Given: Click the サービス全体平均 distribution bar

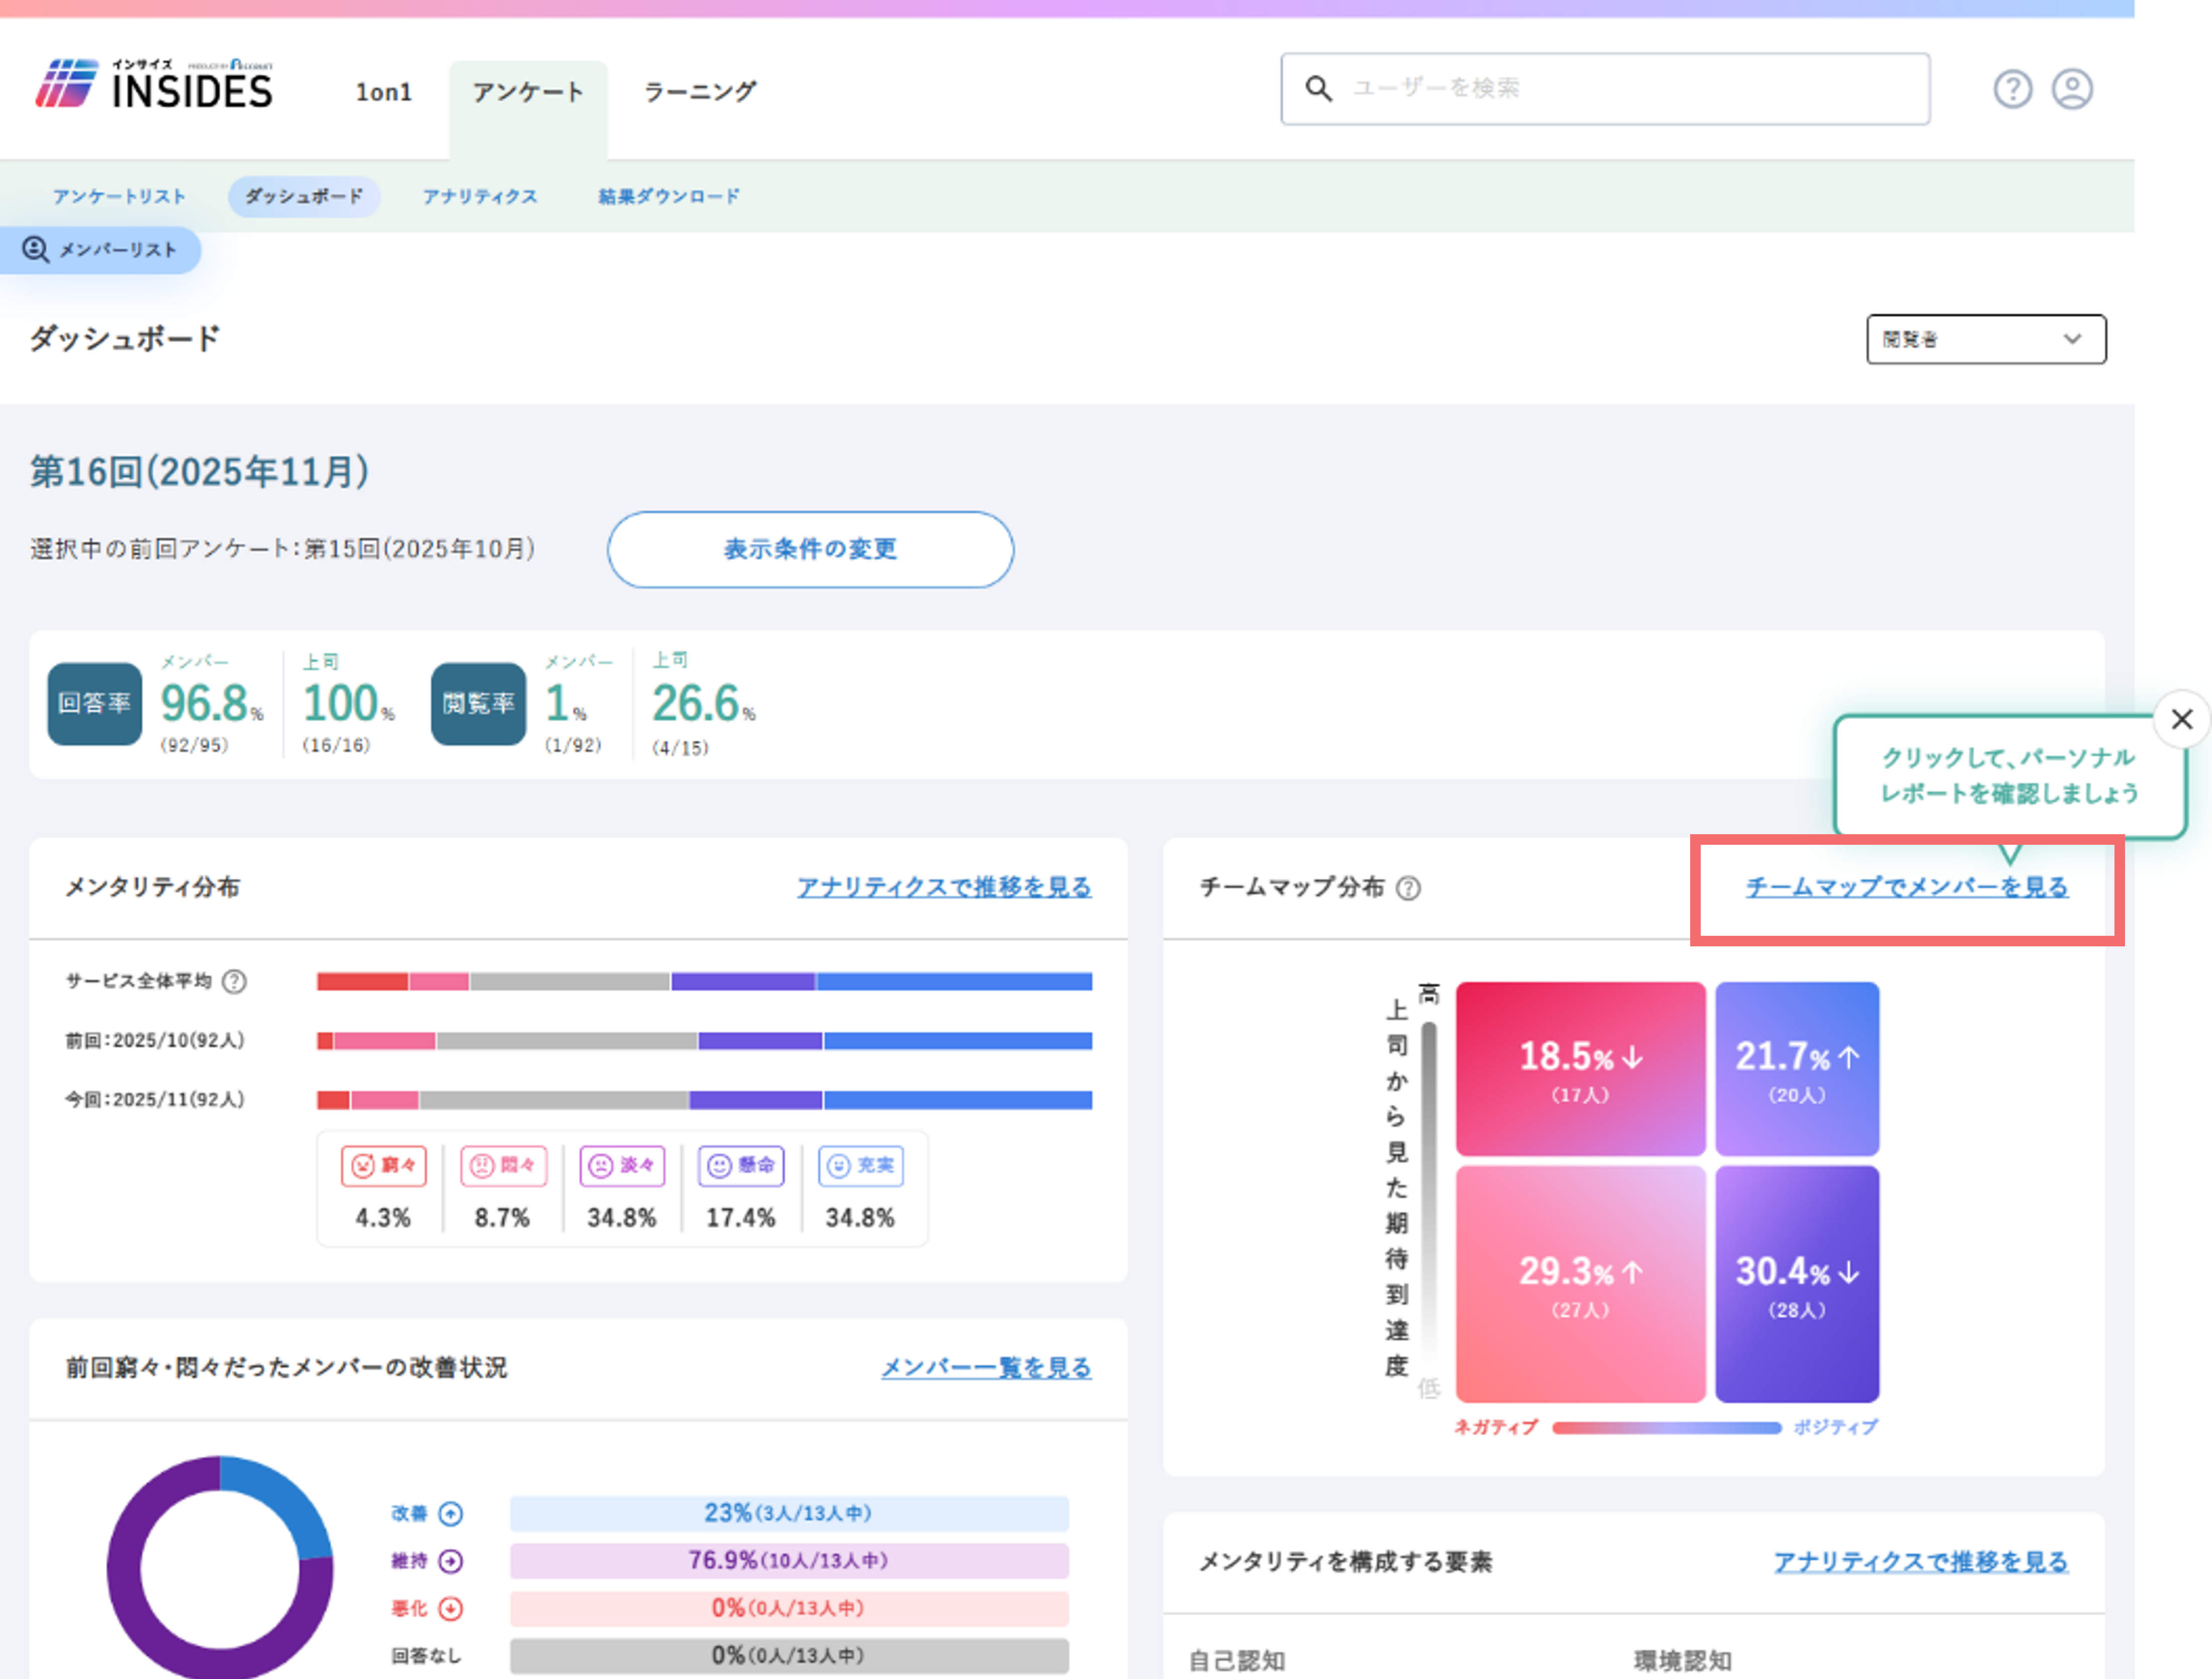Looking at the screenshot, I should [704, 981].
